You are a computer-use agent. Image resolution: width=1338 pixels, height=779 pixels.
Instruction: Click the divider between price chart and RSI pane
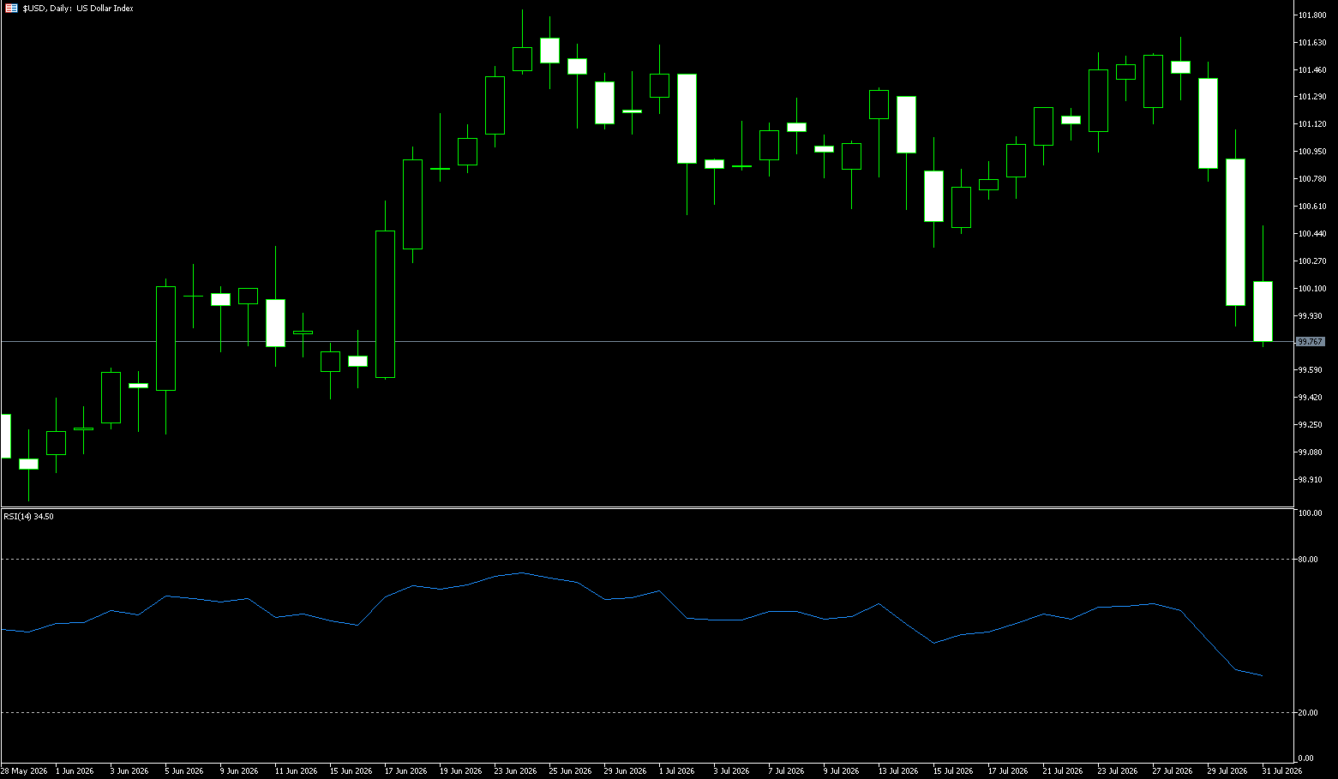coord(647,508)
